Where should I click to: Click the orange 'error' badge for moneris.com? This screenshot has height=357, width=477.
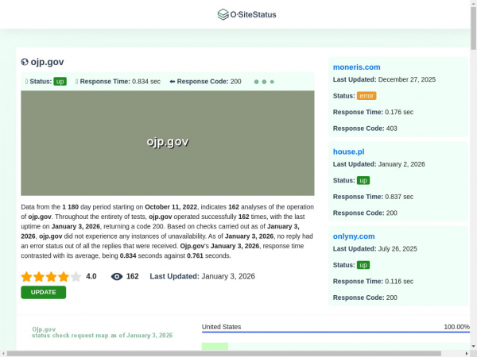(x=366, y=96)
